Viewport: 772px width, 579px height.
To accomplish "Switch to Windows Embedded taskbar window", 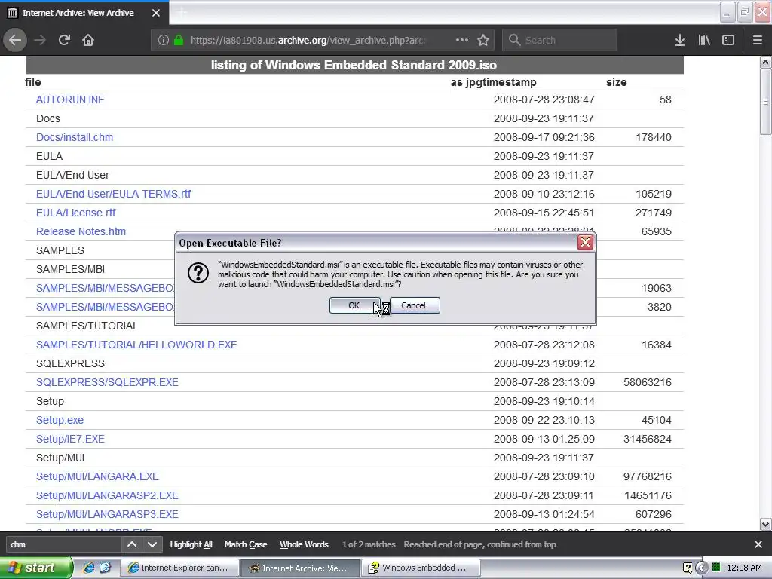I will click(421, 568).
